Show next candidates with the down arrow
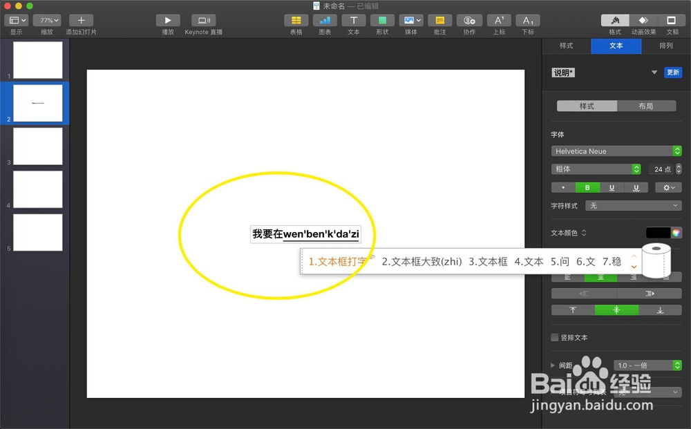691x429 pixels. tap(634, 267)
